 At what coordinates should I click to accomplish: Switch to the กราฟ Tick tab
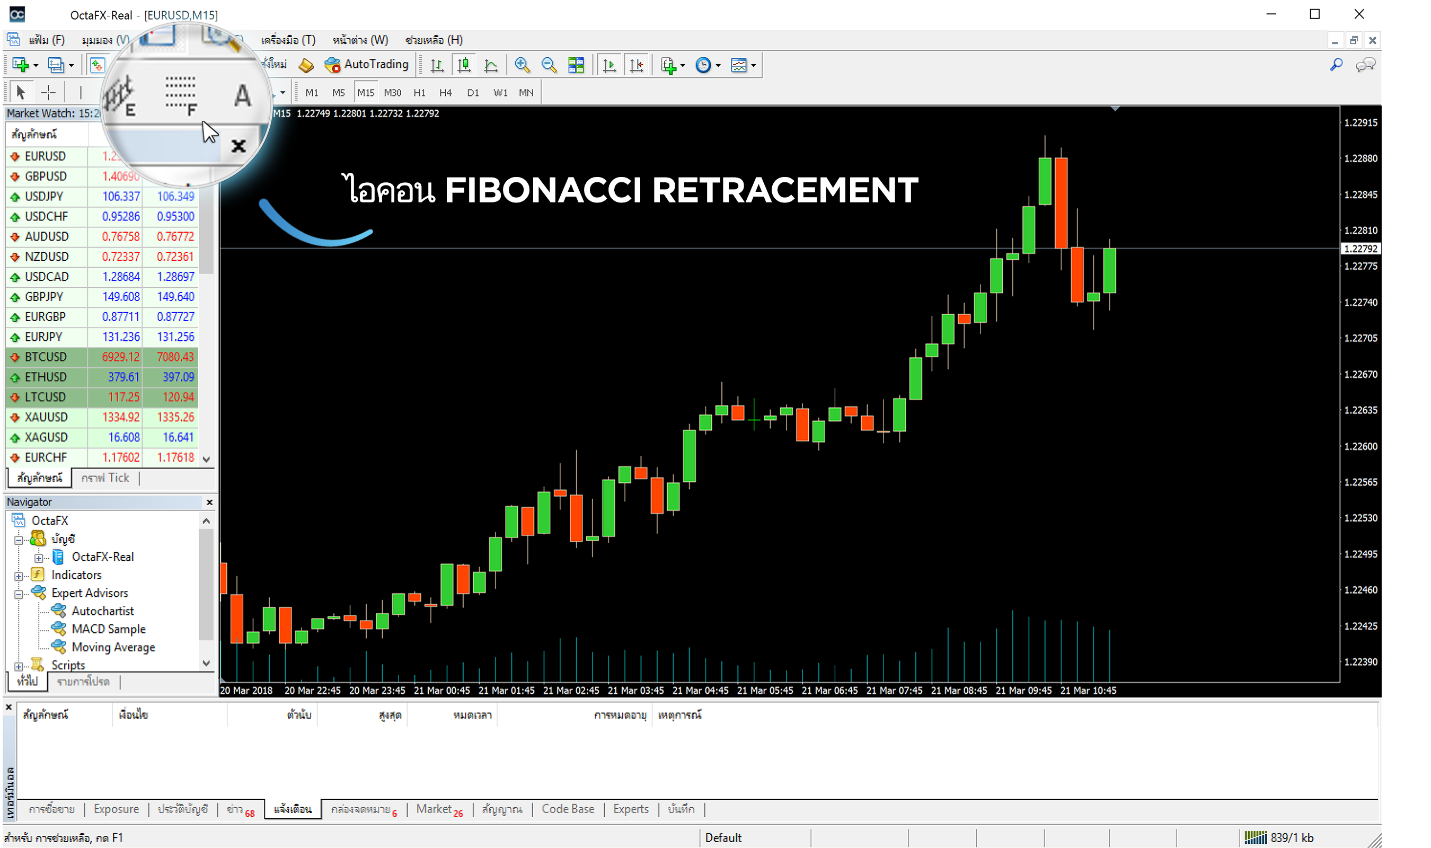point(105,478)
